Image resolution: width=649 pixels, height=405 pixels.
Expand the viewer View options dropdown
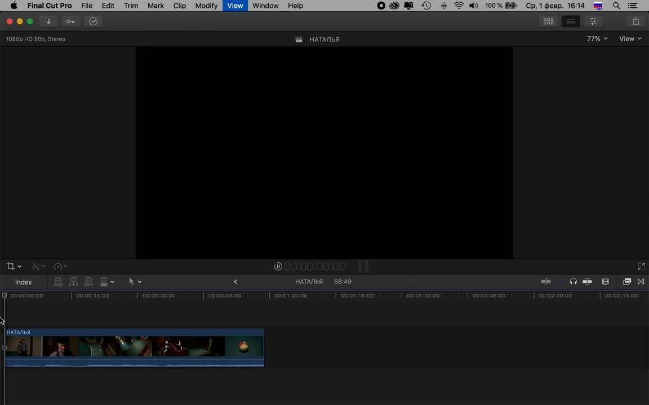tap(630, 39)
